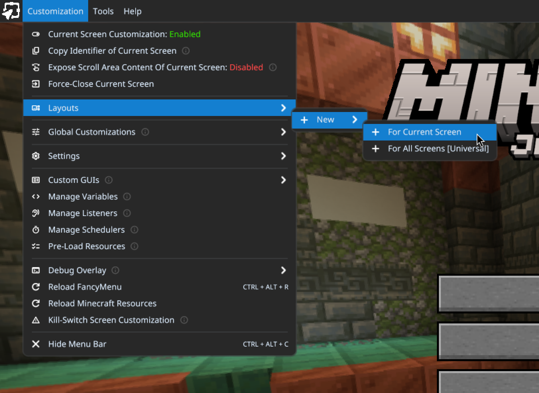
Task: Click the Manage Variables code icon
Action: tap(36, 196)
